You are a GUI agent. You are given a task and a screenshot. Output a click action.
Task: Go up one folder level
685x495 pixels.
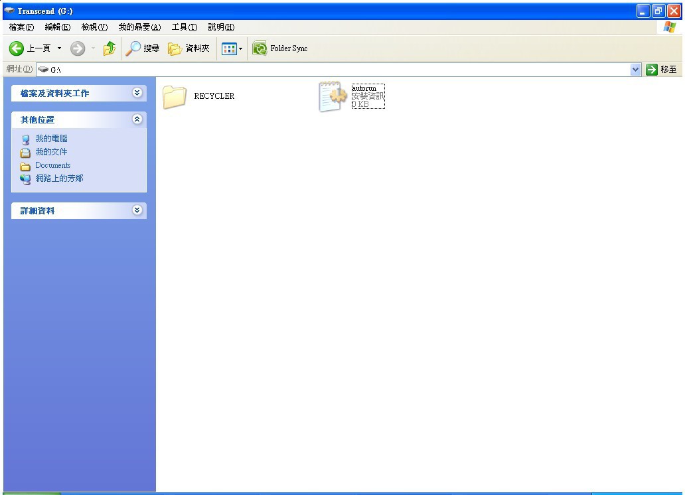[x=110, y=48]
